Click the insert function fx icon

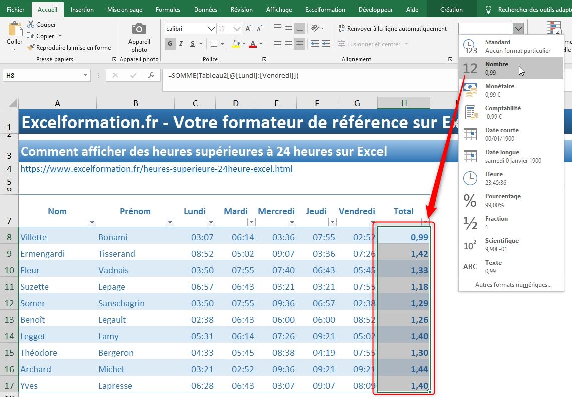click(151, 75)
